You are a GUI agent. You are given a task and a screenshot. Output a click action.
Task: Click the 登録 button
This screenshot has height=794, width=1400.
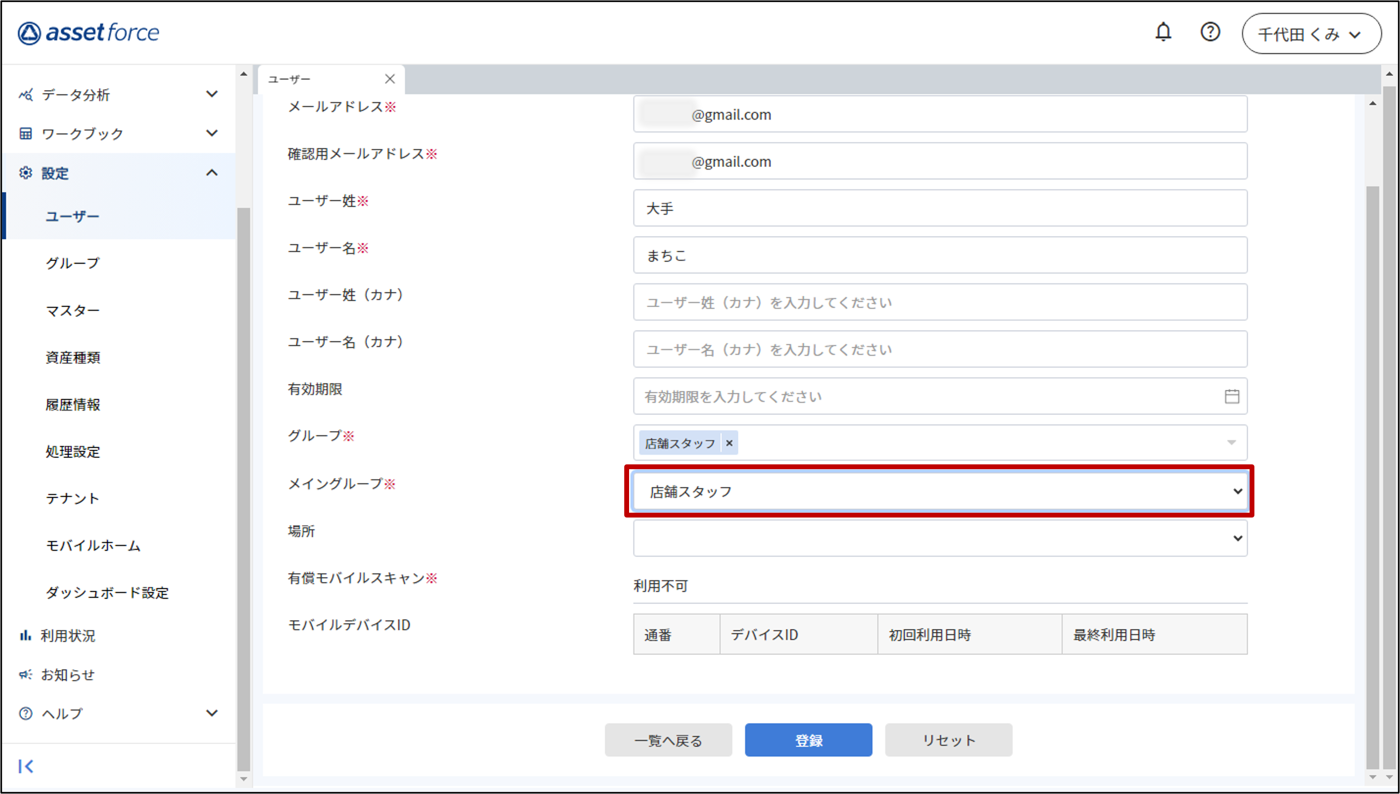(x=808, y=740)
